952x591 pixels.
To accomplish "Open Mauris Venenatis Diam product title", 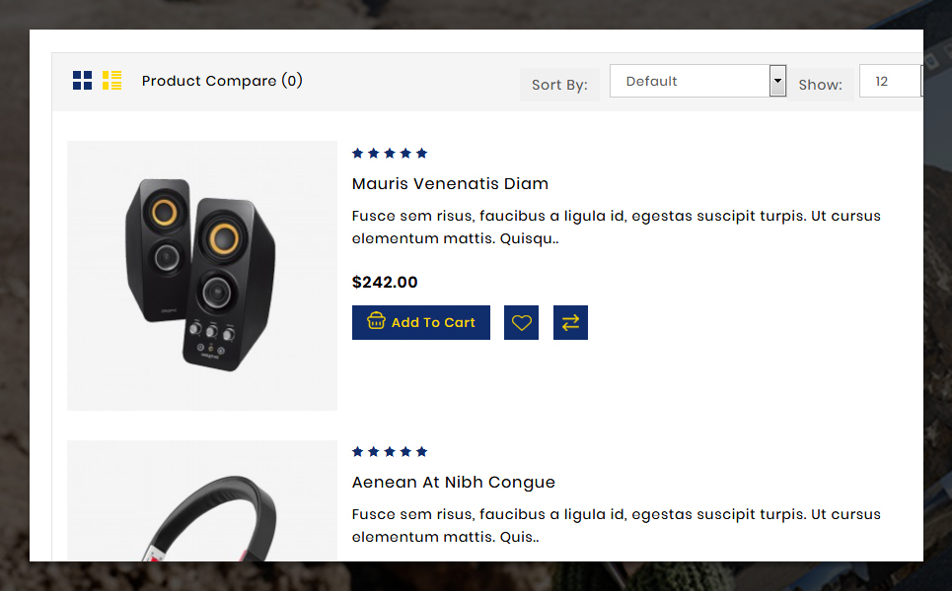I will (x=450, y=183).
